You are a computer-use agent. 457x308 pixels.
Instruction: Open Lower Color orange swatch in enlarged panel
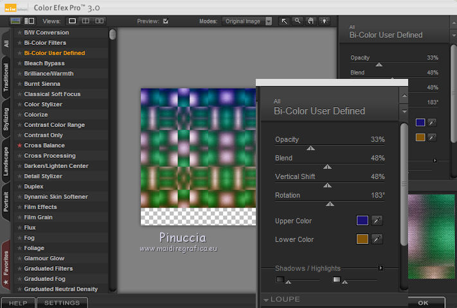pos(363,239)
